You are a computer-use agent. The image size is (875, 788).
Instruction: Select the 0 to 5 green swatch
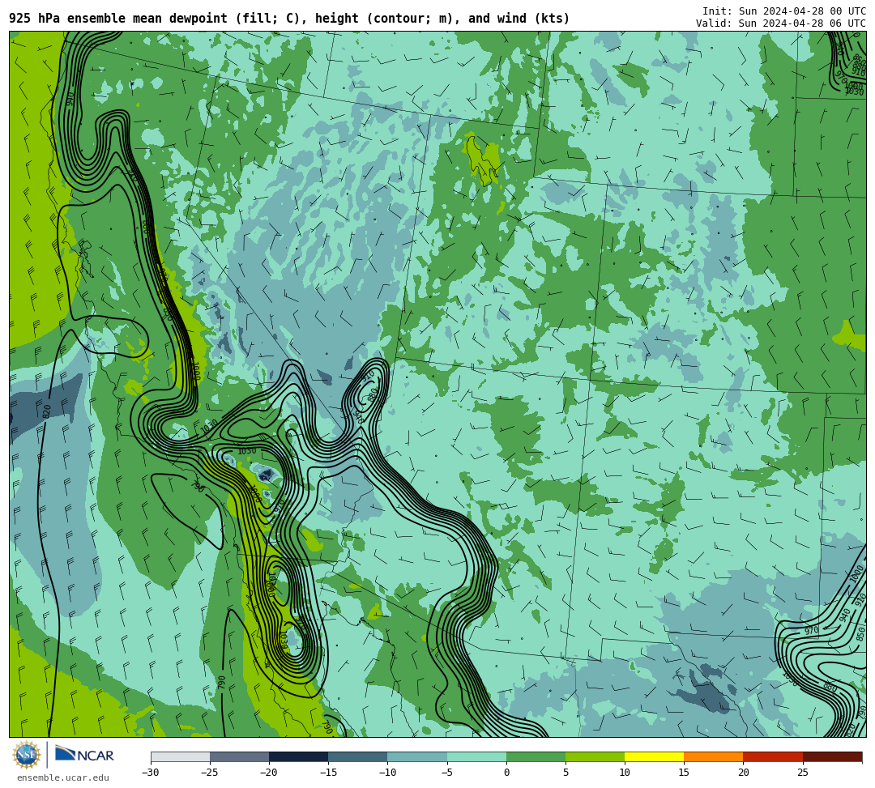536,756
